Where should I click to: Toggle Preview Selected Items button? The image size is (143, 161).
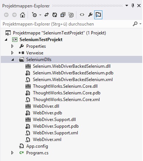pyautogui.click(x=98, y=15)
